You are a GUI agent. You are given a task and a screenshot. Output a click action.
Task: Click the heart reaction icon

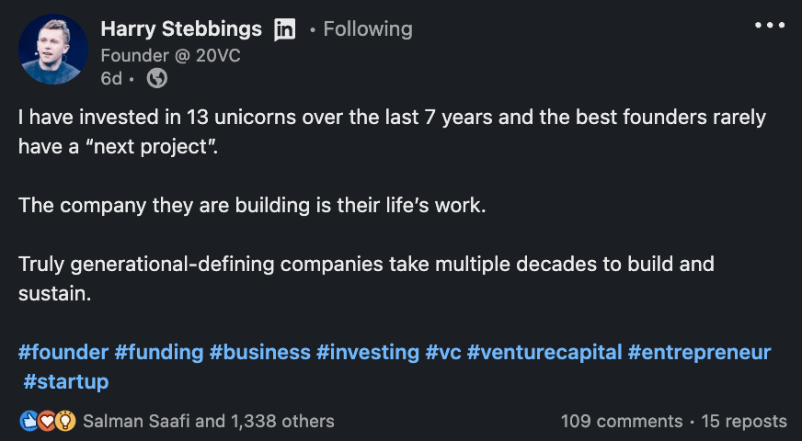coord(46,422)
